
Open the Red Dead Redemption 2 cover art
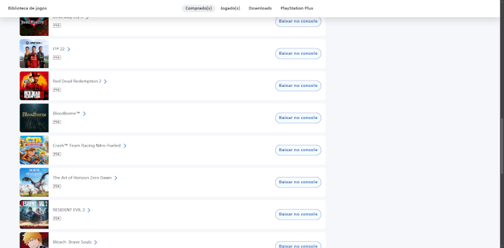point(34,86)
